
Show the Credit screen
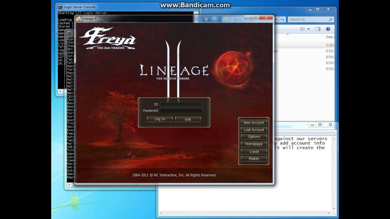[254, 151]
